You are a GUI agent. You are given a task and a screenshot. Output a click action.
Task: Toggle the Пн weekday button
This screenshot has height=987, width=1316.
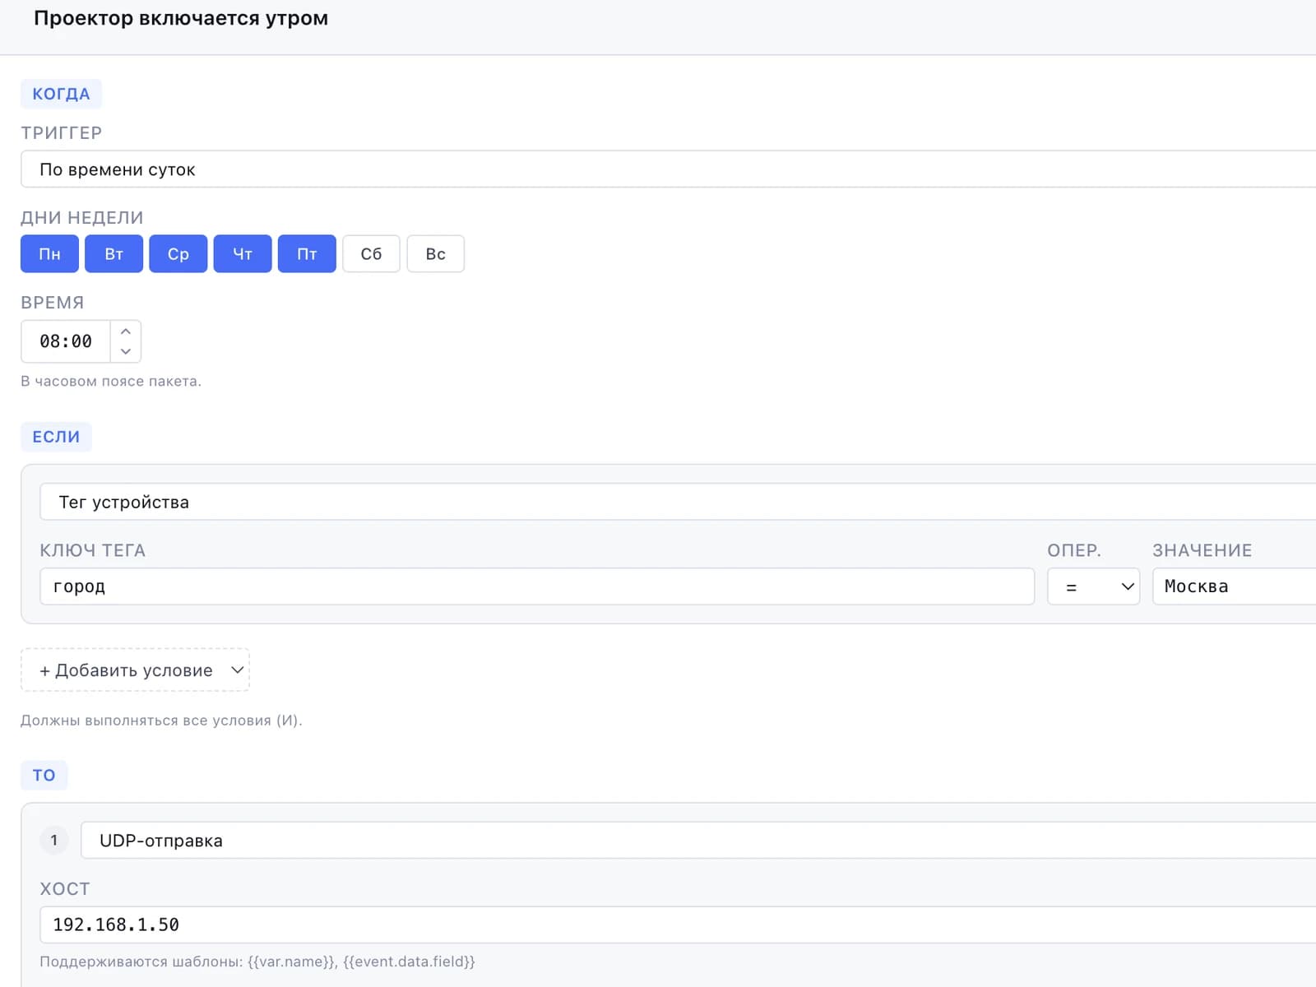49,253
